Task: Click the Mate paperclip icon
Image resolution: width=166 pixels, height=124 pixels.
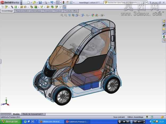Action: pyautogui.click(x=12, y=7)
